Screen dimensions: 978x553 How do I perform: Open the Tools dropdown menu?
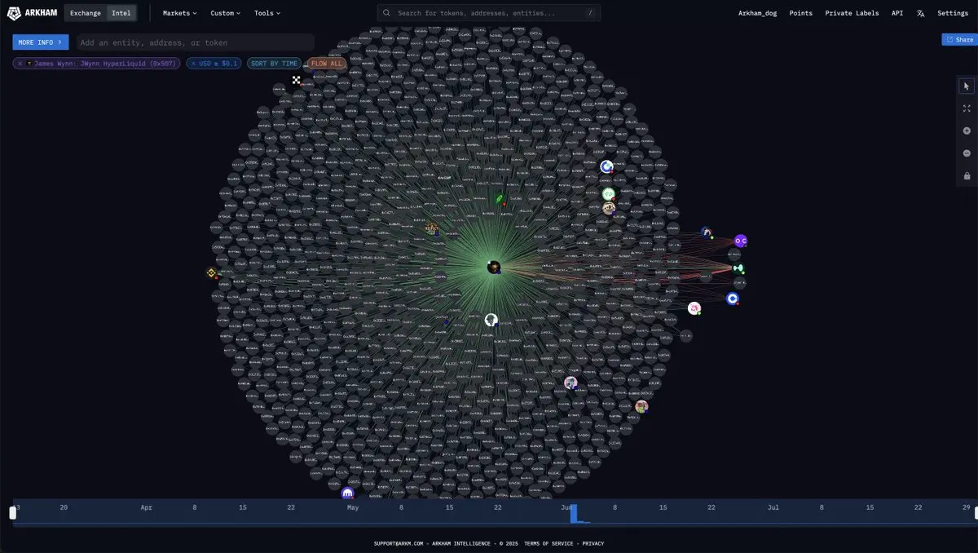(x=267, y=13)
